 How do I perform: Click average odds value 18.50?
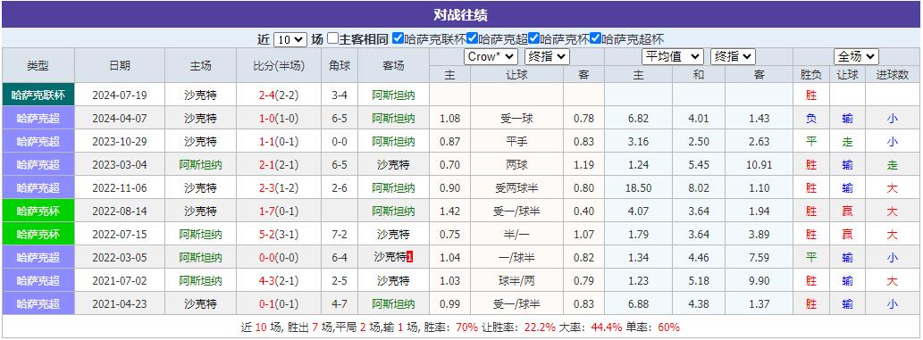pyautogui.click(x=639, y=187)
